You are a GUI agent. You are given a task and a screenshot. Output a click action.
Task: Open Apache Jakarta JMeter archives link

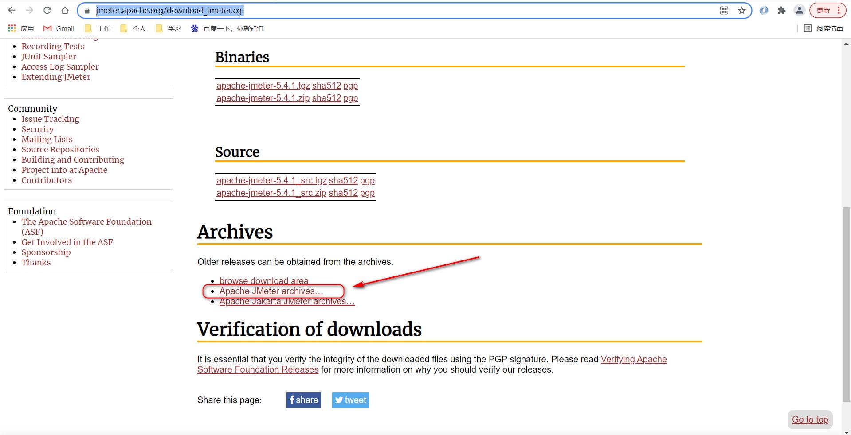(x=287, y=301)
